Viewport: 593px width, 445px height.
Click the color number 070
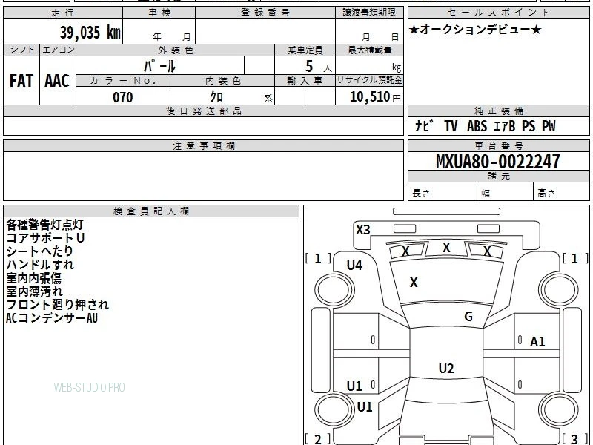click(123, 97)
